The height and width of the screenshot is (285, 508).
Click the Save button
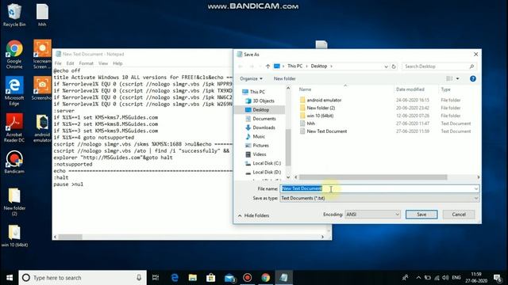pyautogui.click(x=421, y=215)
